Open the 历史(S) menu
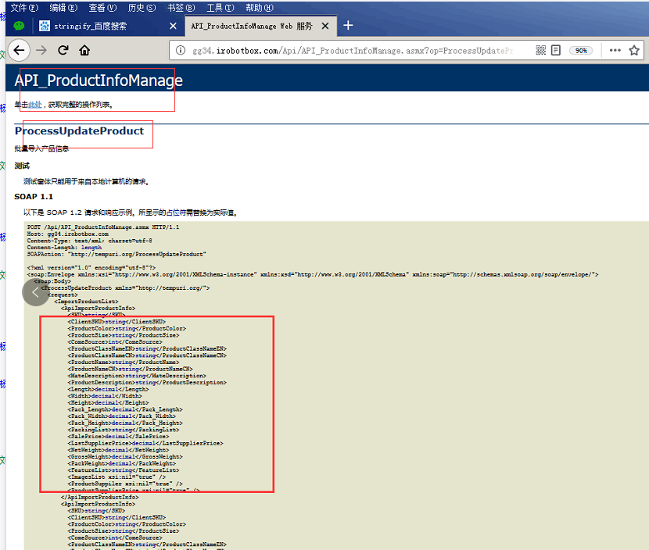The height and width of the screenshot is (550, 649). [142, 8]
